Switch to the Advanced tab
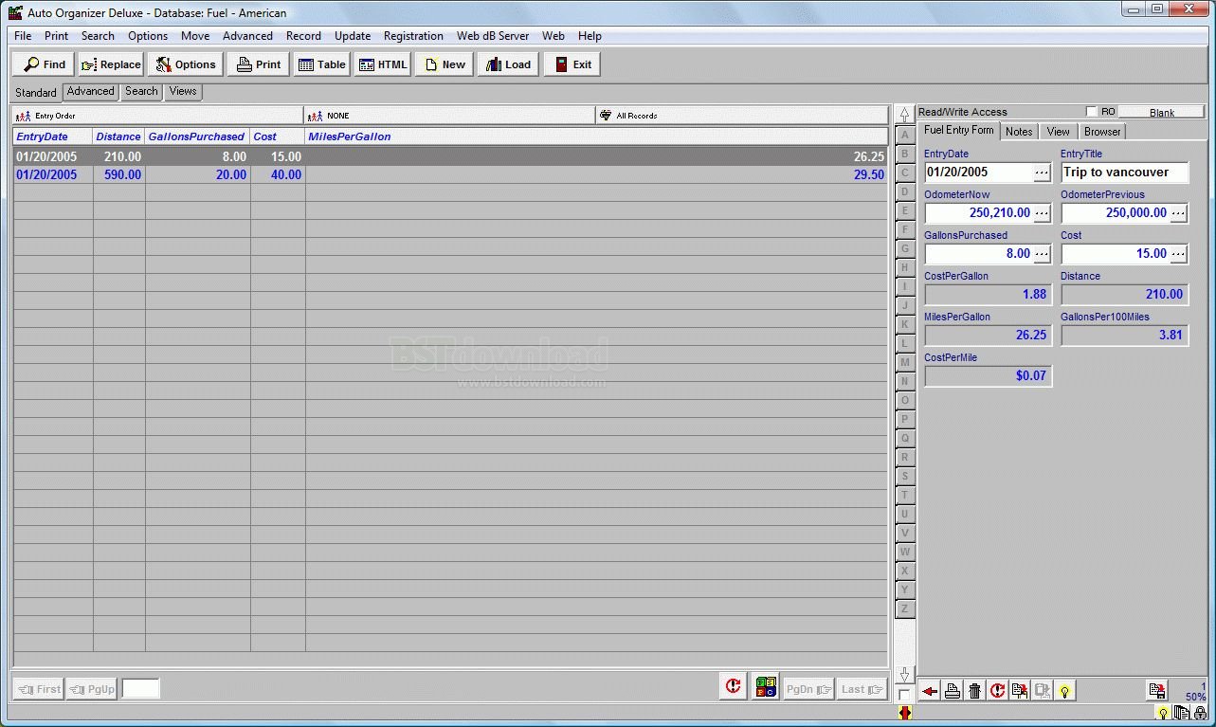Image resolution: width=1216 pixels, height=727 pixels. click(x=91, y=92)
